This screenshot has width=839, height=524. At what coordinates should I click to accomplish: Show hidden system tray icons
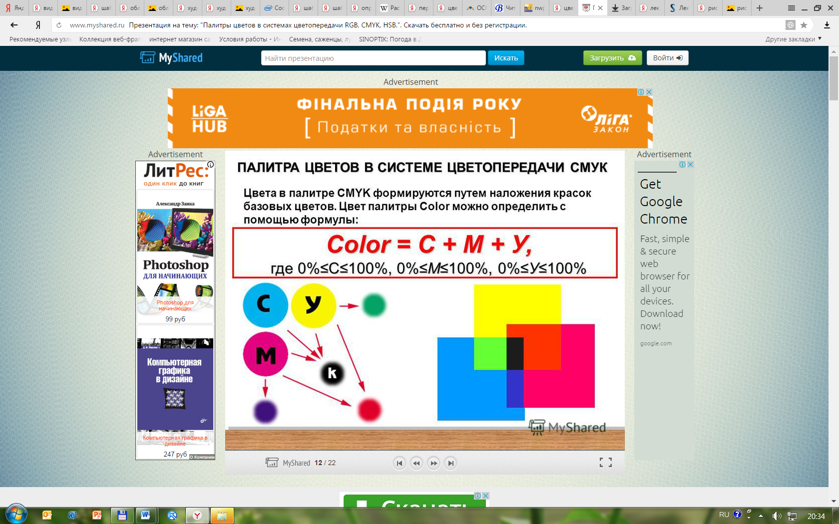tap(761, 516)
